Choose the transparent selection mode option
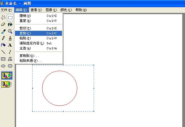Viewport: 185px width, 127px height. [x=7, y=85]
